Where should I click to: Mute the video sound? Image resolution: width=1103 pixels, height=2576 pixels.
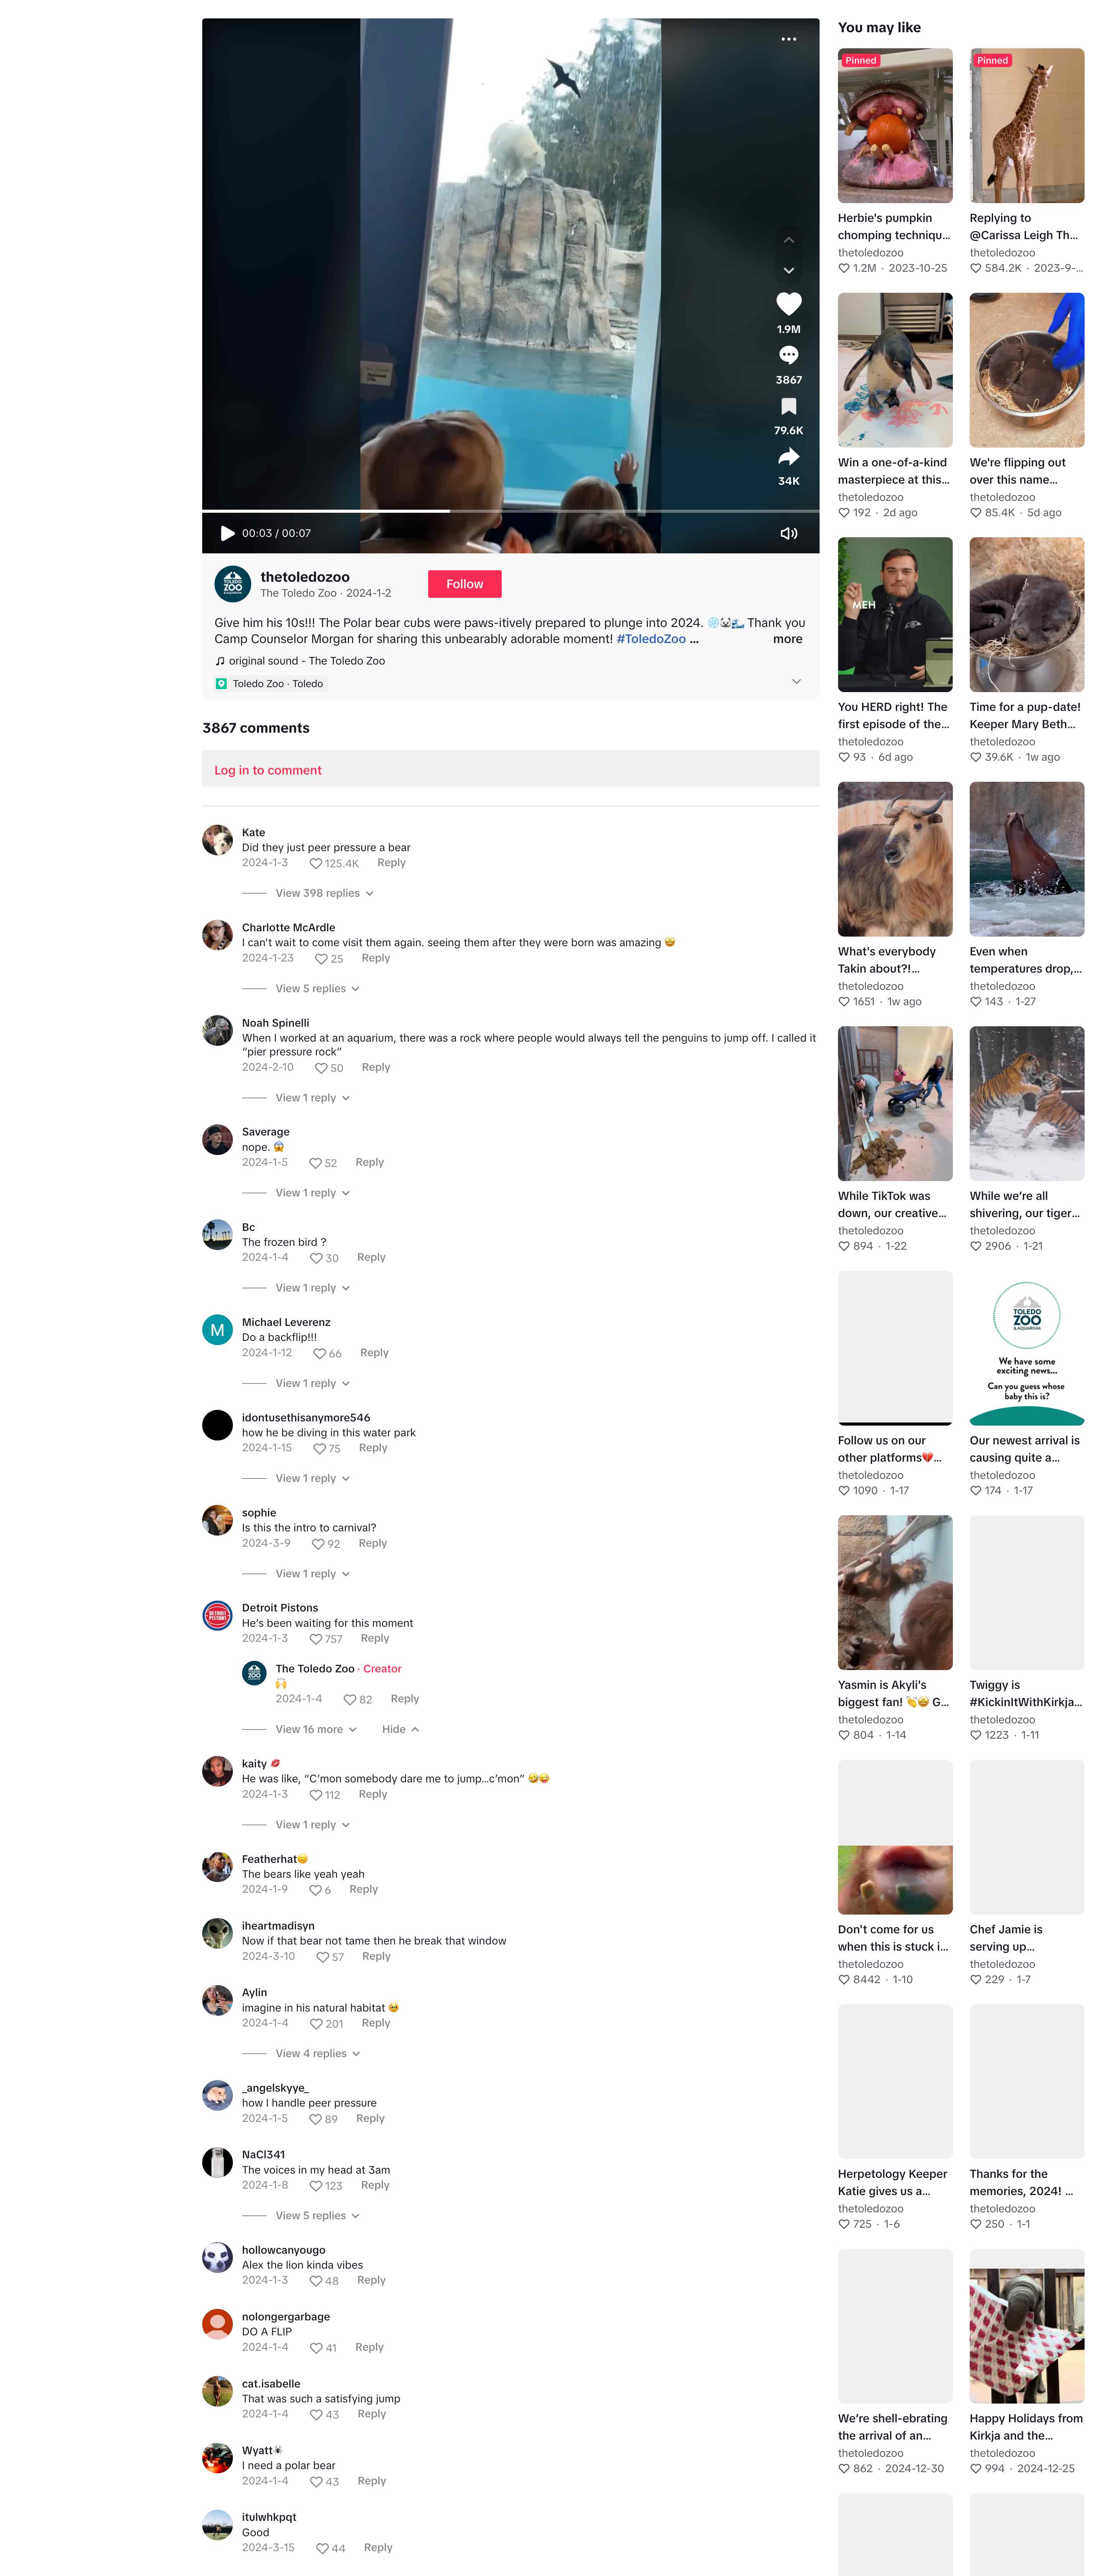click(788, 533)
